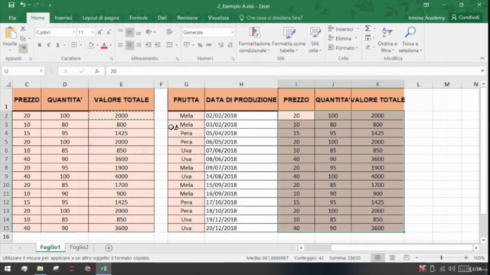This screenshot has width=490, height=275.
Task: Click the increase decimal icon
Action: pyautogui.click(x=220, y=45)
